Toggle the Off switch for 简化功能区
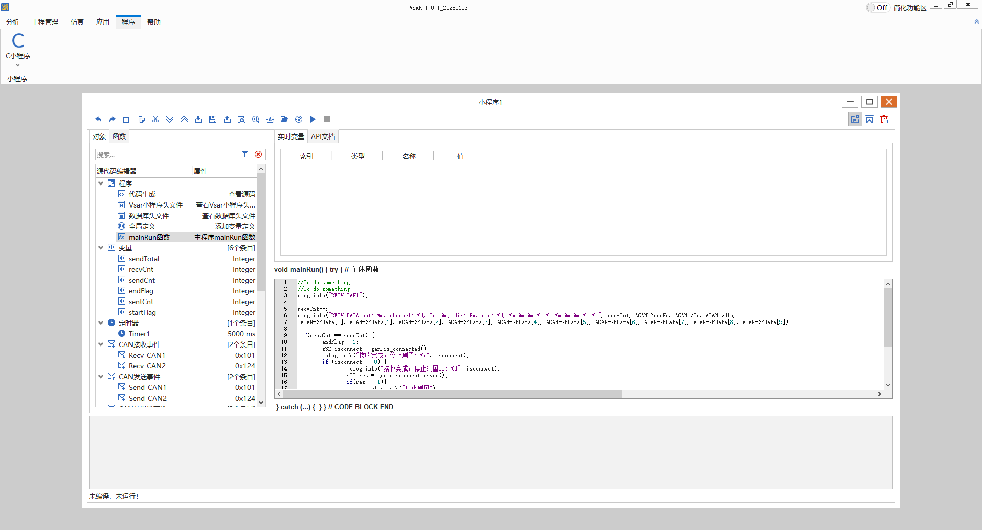The height and width of the screenshot is (530, 982). [877, 8]
